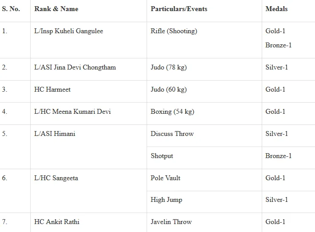Click the 'Judo (60 kg)' event text
315x232 pixels.
tap(168, 89)
